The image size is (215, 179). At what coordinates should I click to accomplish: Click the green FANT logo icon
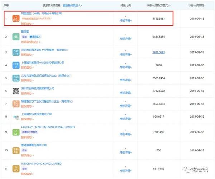click(x=16, y=132)
